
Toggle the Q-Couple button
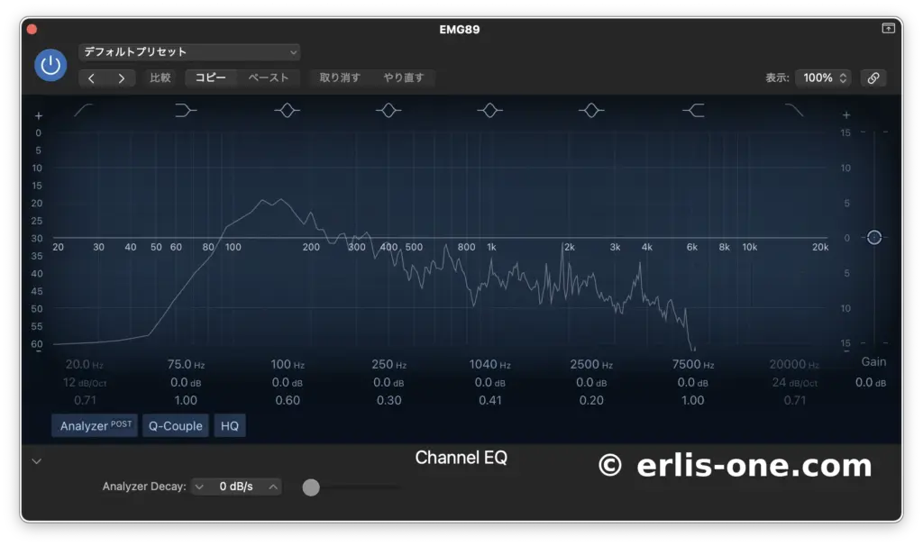[175, 425]
